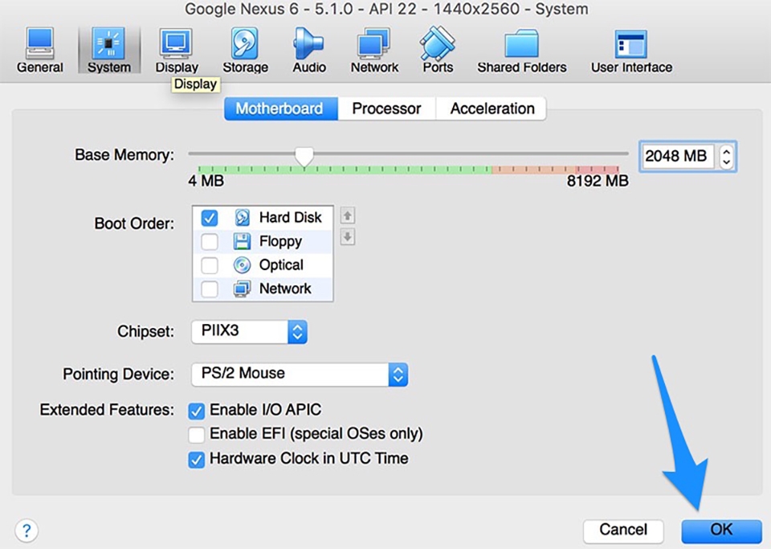Select the Hard Disk boot entry
This screenshot has height=549, width=771.
click(x=263, y=218)
